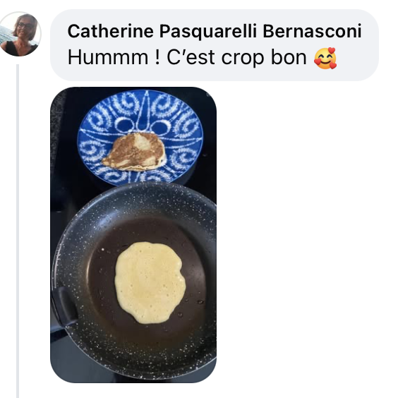
Task: Collapse the thread using vertical reply line
Action: point(18,231)
